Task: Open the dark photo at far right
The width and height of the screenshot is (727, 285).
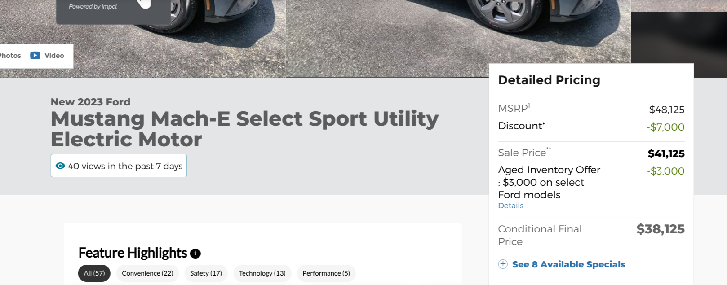Action: [678, 38]
